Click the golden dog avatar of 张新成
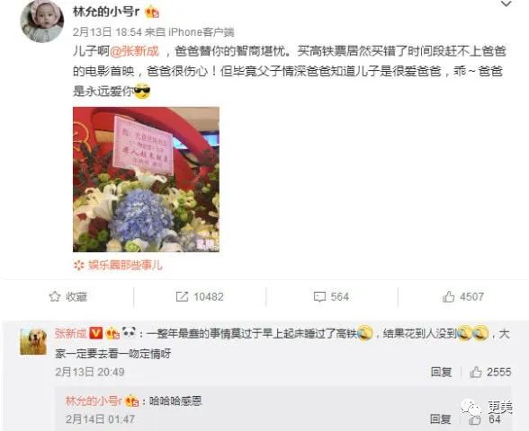The width and height of the screenshot is (529, 431). coord(33,342)
